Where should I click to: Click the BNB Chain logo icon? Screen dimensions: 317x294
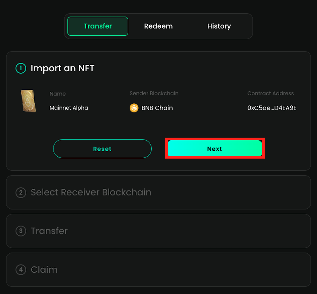coord(134,108)
